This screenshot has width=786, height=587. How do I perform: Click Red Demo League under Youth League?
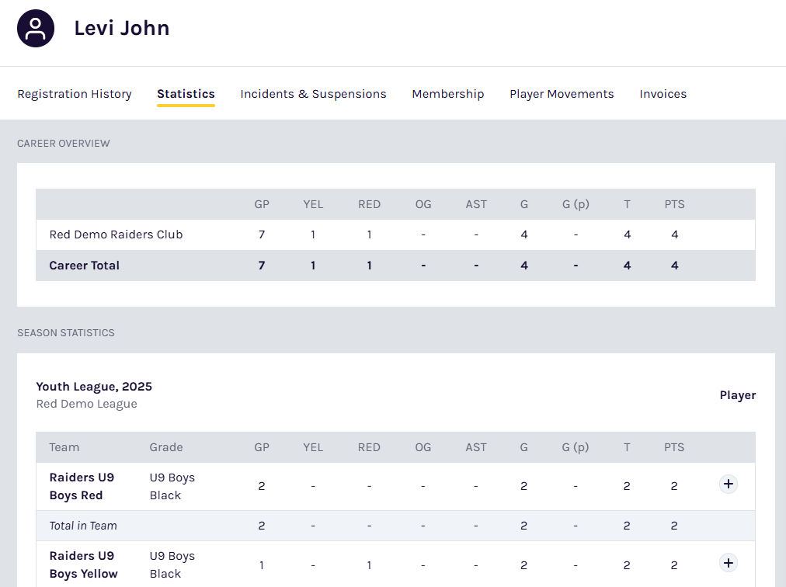[x=86, y=404]
